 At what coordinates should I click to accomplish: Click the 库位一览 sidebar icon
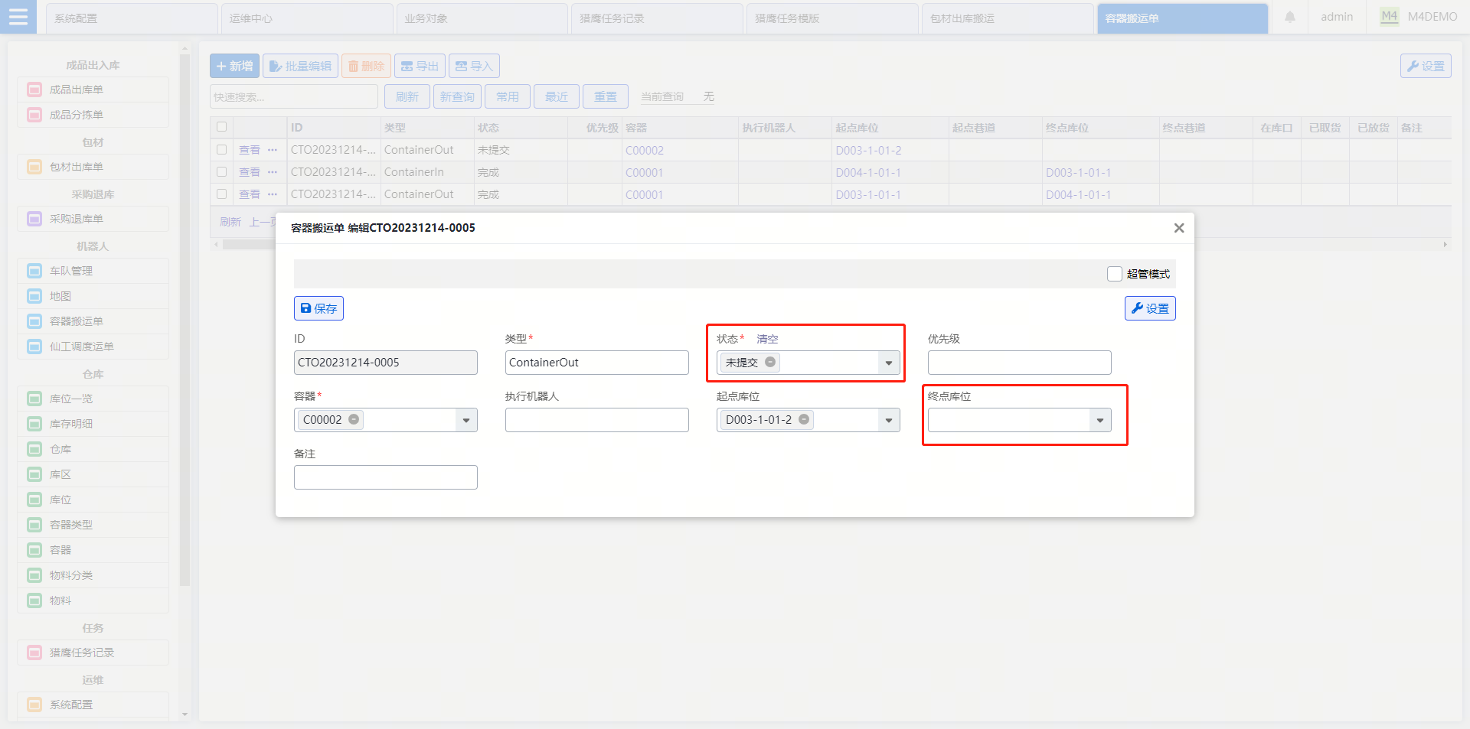(x=34, y=399)
